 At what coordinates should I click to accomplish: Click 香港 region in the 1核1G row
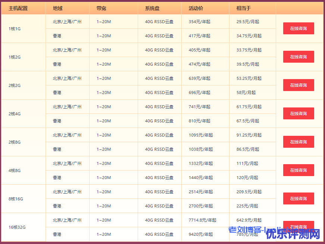57,36
